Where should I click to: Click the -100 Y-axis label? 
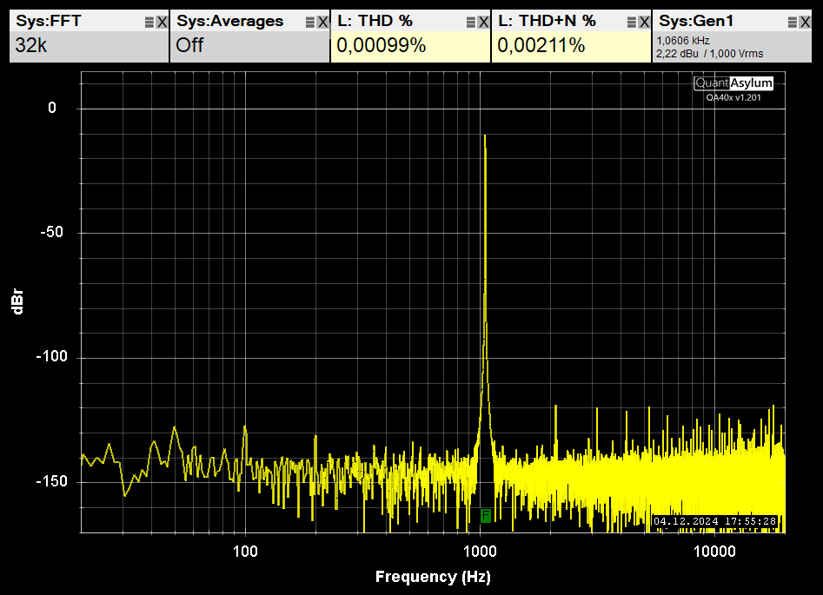(51, 357)
